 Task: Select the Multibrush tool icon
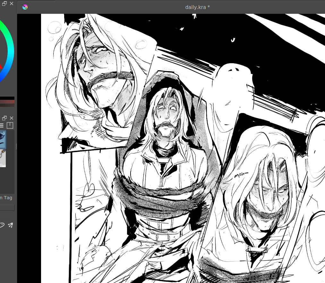tap(2, 225)
